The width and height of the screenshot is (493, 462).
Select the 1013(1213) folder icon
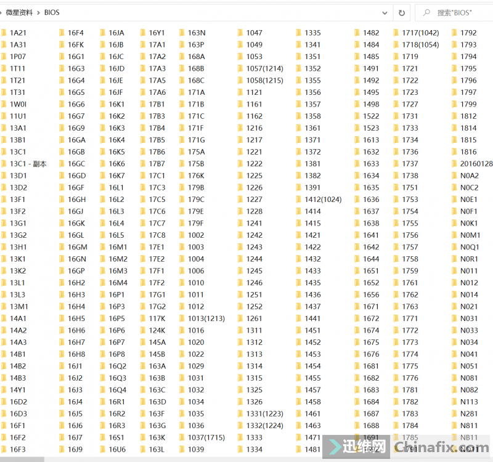click(182, 318)
